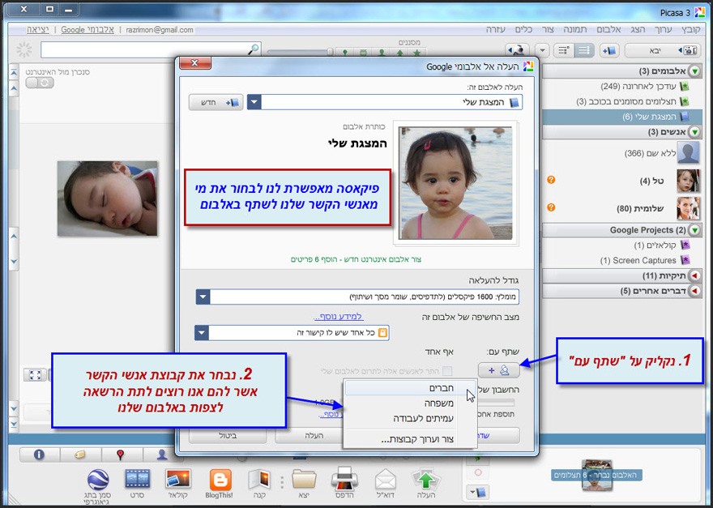
Task: Collapse the People (אנשים) section
Action: tap(695, 132)
